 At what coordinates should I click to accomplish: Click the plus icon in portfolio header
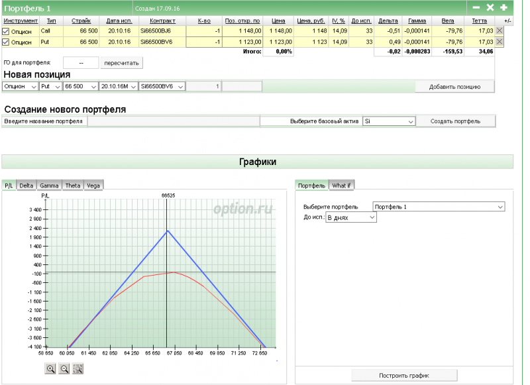[x=503, y=7]
